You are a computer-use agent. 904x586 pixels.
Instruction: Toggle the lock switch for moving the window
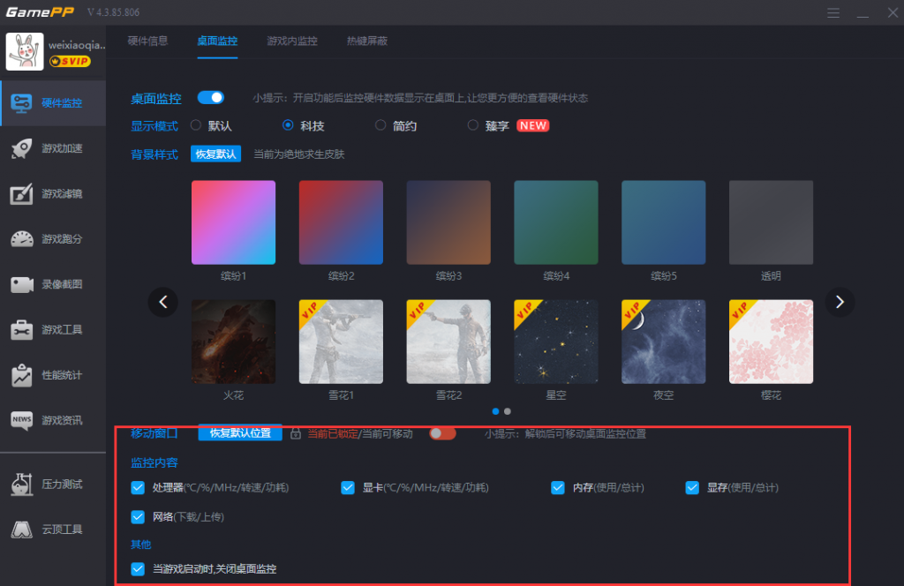click(442, 433)
